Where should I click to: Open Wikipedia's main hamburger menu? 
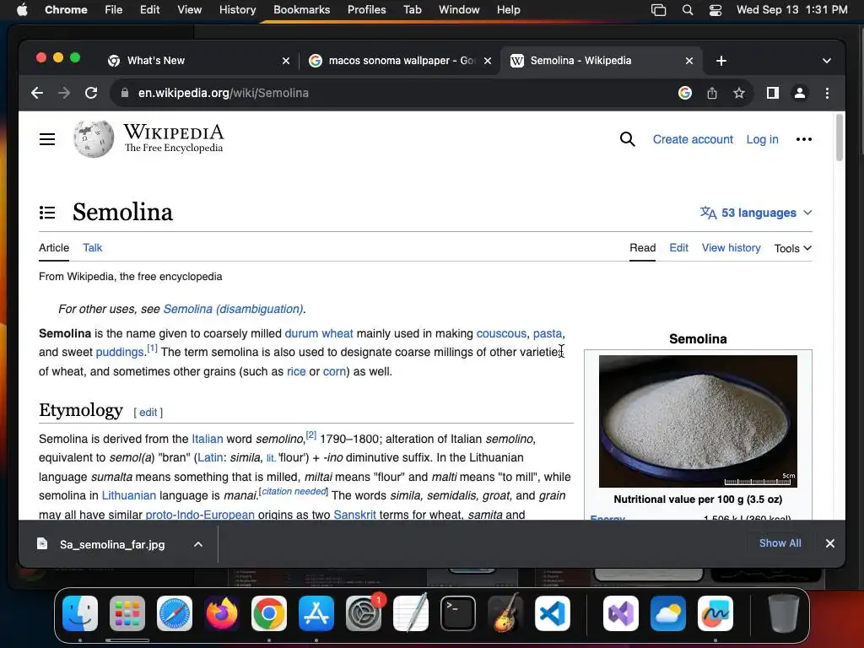(47, 139)
